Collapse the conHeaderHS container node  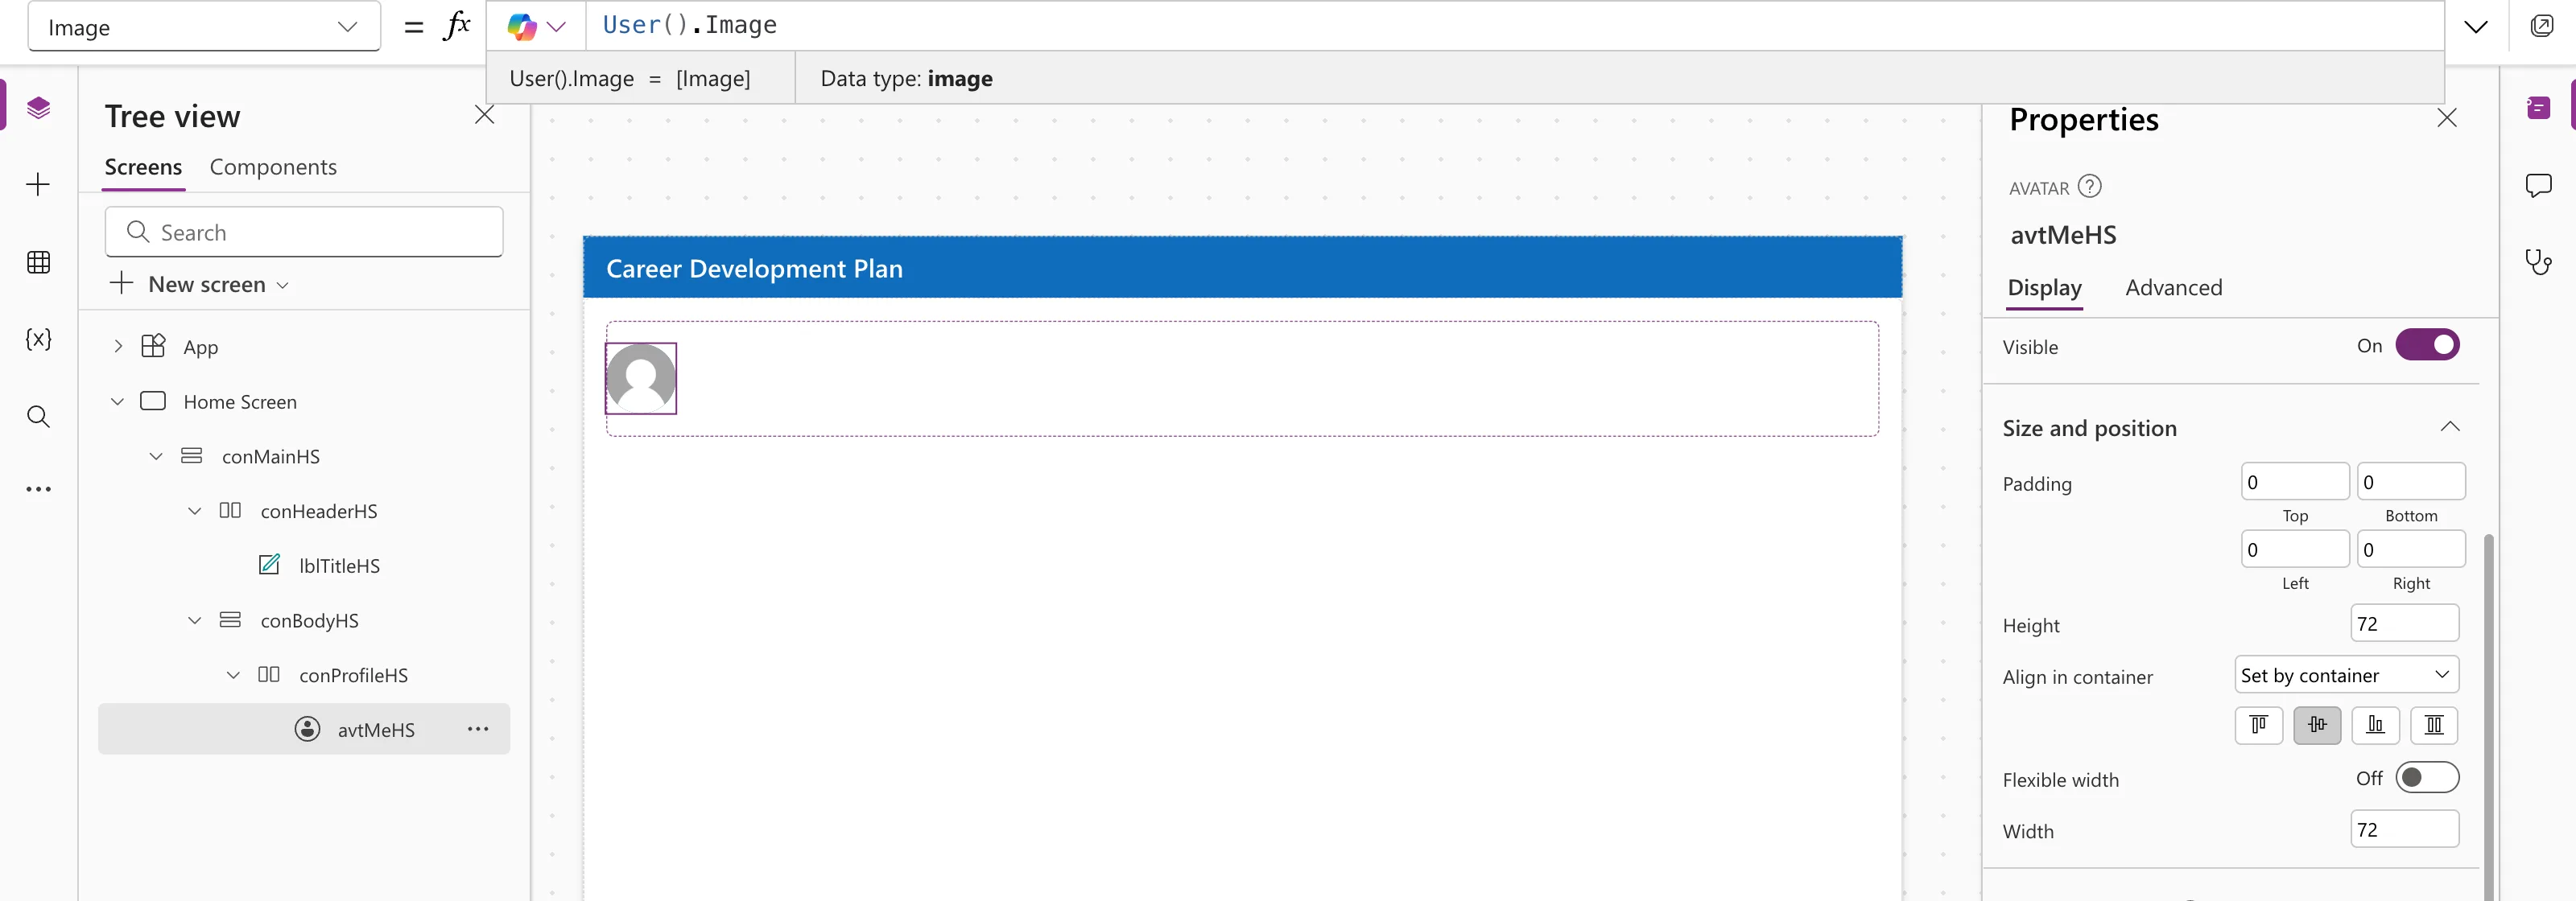[x=194, y=511]
